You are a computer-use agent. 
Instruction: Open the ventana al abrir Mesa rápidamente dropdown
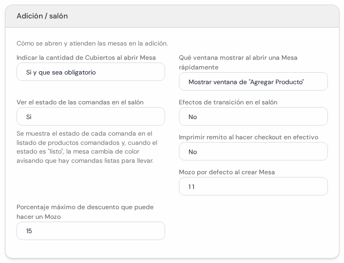click(x=253, y=81)
